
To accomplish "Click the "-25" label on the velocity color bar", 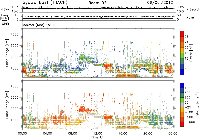I will click(x=188, y=107).
